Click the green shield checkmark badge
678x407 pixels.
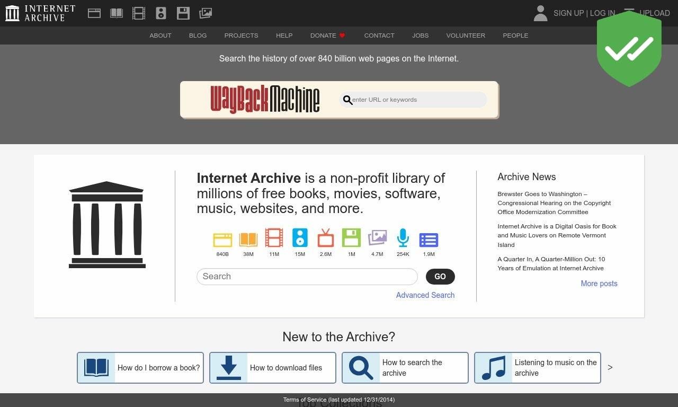(x=629, y=49)
